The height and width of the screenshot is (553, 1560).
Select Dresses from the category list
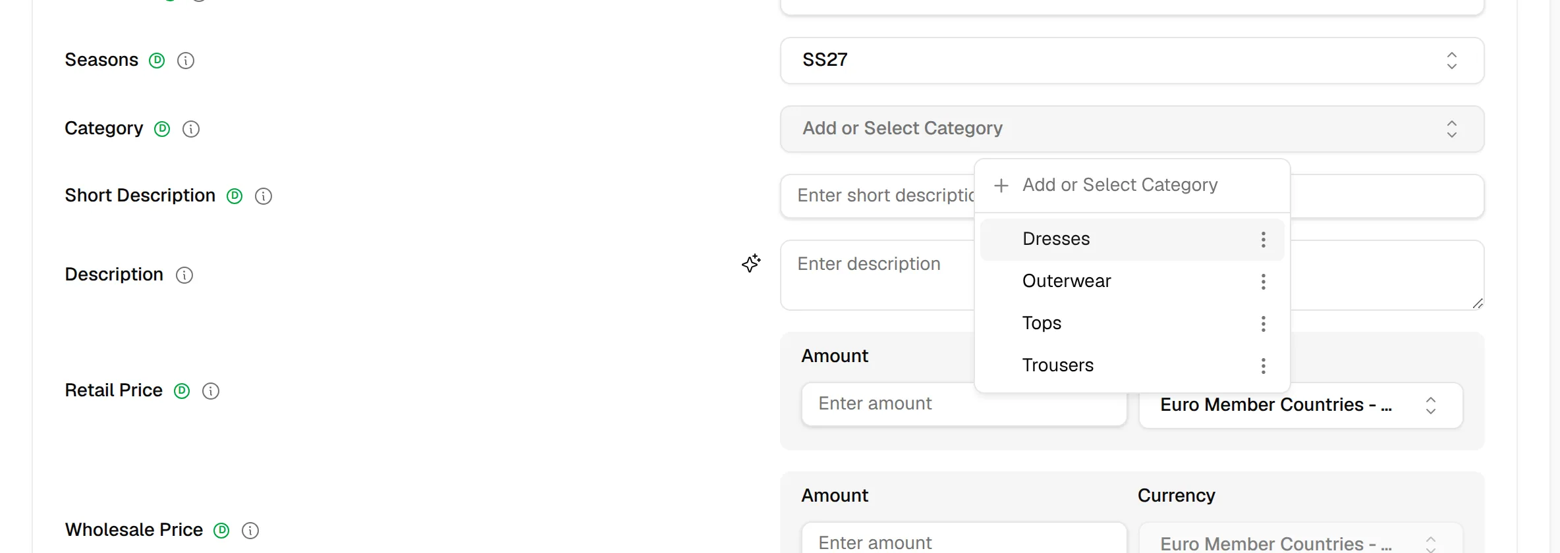point(1132,240)
